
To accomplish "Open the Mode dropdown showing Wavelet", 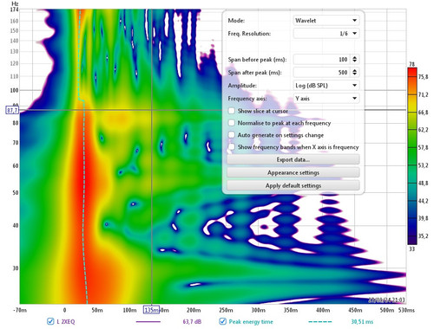I will click(326, 21).
